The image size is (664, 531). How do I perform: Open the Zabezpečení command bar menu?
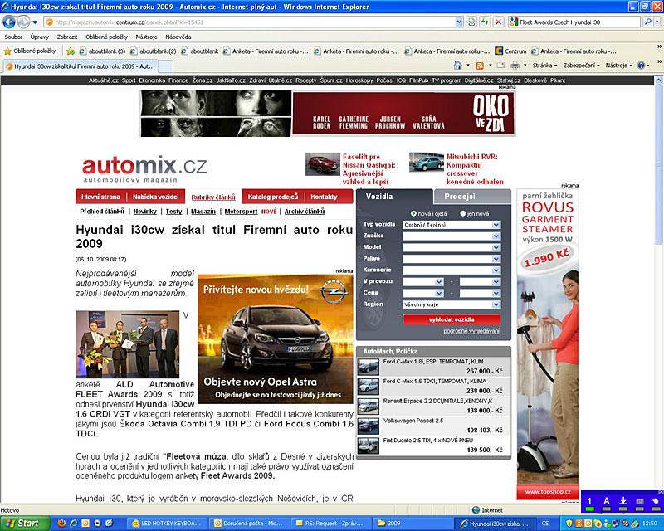click(582, 66)
